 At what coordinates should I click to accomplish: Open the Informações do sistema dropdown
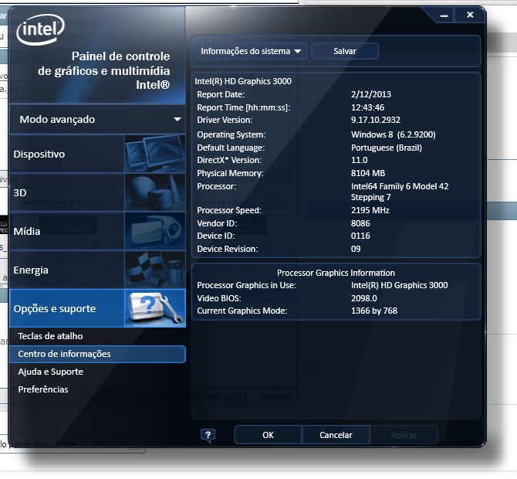pyautogui.click(x=250, y=51)
